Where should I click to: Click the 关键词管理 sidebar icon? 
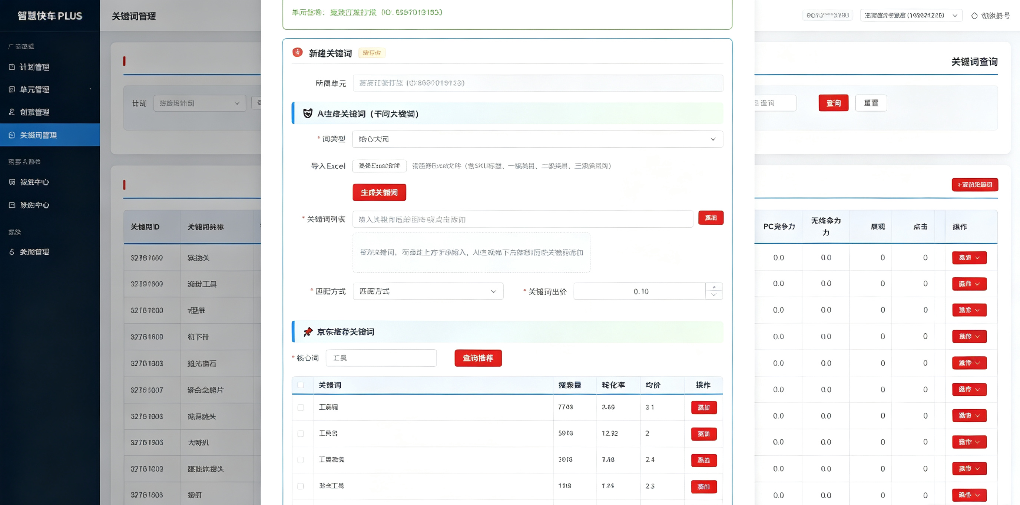coord(12,135)
